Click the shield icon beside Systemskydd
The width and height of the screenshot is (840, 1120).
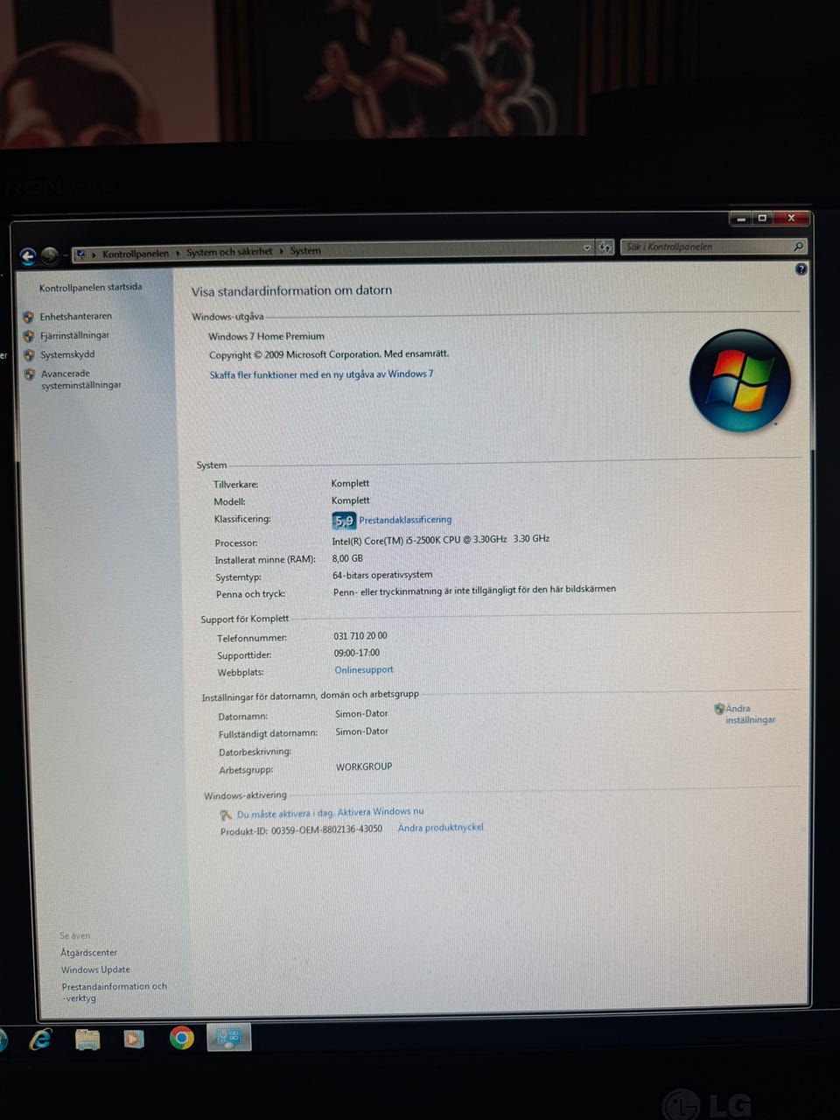tap(29, 355)
